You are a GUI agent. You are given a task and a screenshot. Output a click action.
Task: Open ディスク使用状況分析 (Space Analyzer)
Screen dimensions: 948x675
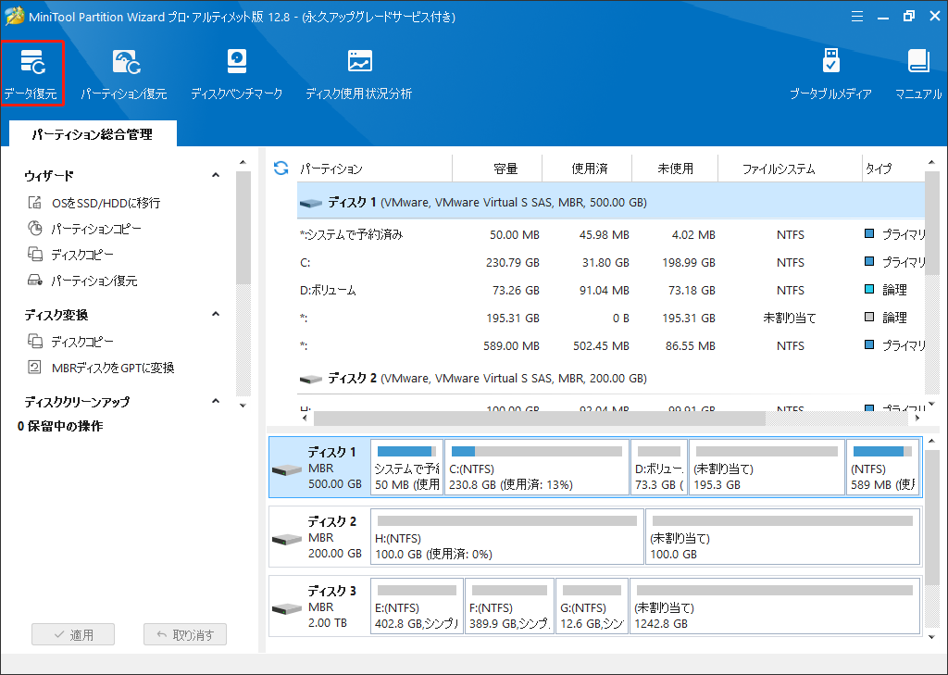tap(358, 73)
